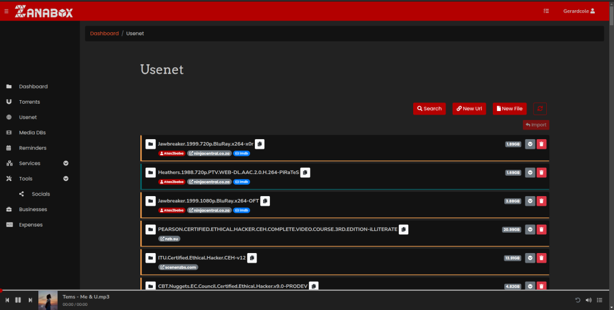
Task: Open scenenzbs.com tag on ITU entry
Action: pyautogui.click(x=178, y=267)
